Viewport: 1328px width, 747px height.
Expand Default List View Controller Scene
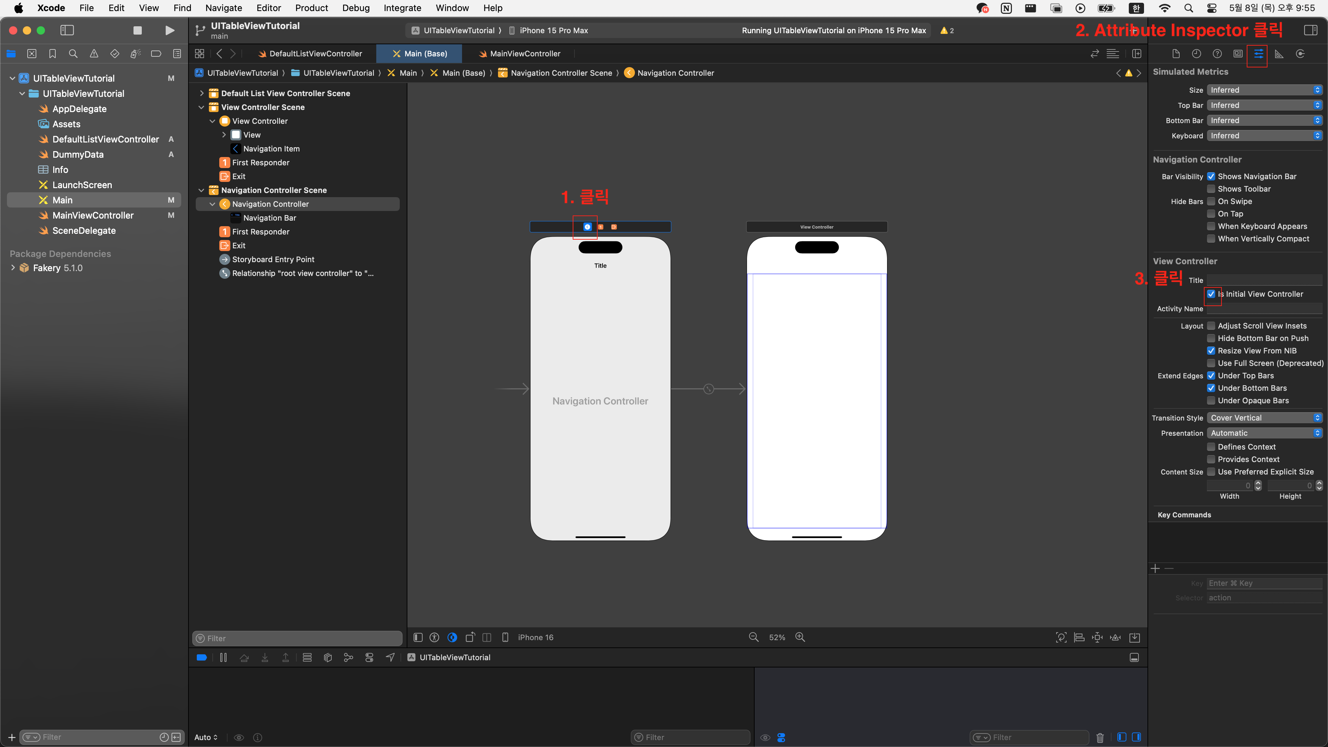[x=202, y=93]
